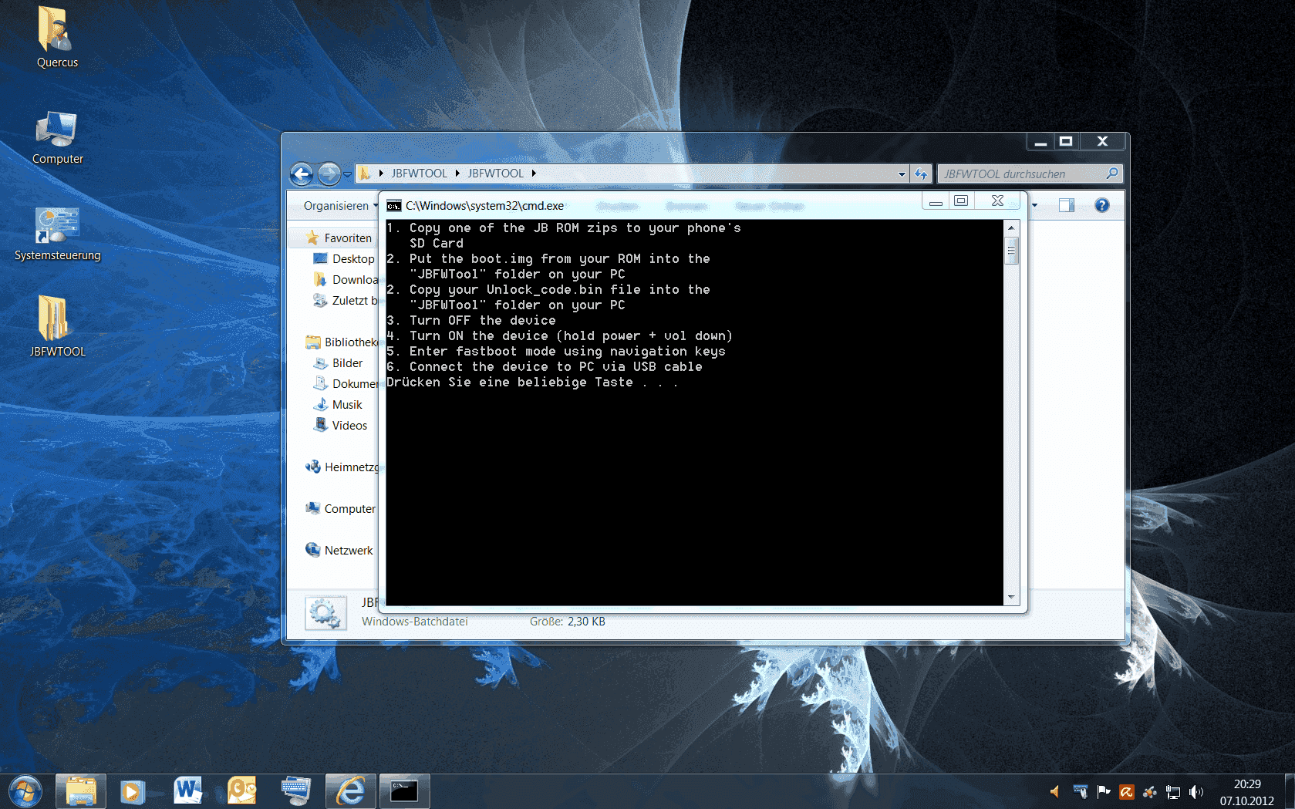1295x809 pixels.
Task: Select Bibliotheken in navigation pane
Action: [342, 342]
